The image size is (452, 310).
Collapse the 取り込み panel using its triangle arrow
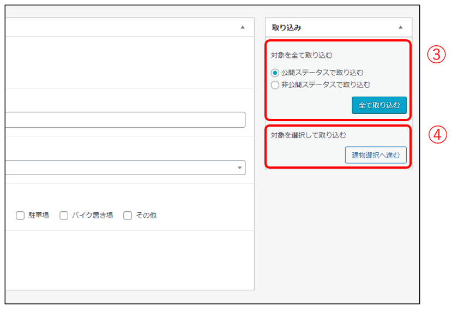(x=401, y=27)
